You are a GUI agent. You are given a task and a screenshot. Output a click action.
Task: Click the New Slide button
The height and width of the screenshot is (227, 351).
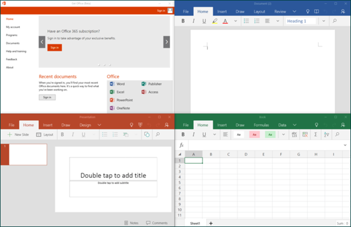point(18,134)
